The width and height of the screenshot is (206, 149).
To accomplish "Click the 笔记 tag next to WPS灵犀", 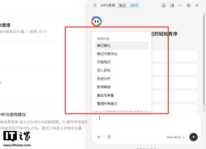I will click(122, 5).
